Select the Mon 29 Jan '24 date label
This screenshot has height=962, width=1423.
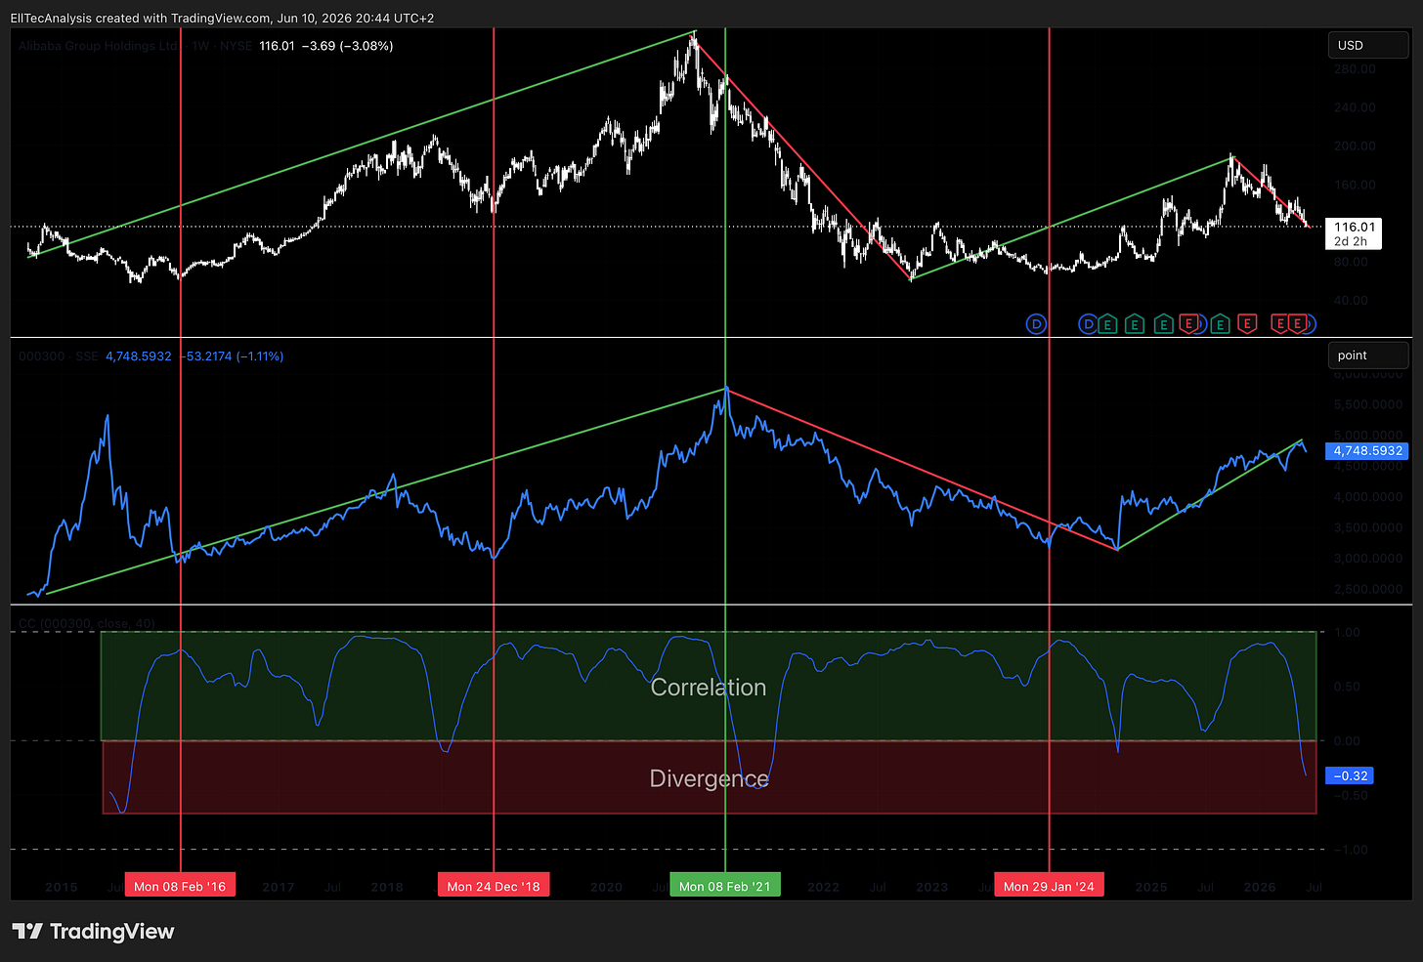1049,886
